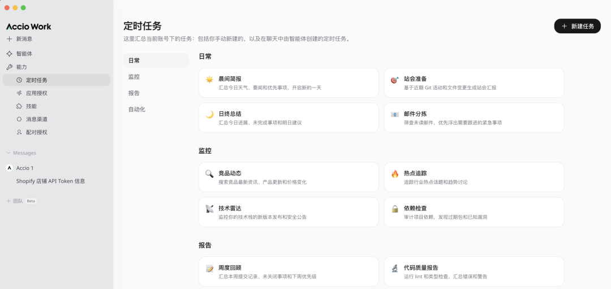Select the 自动化 category tab
611x289 pixels.
click(137, 110)
